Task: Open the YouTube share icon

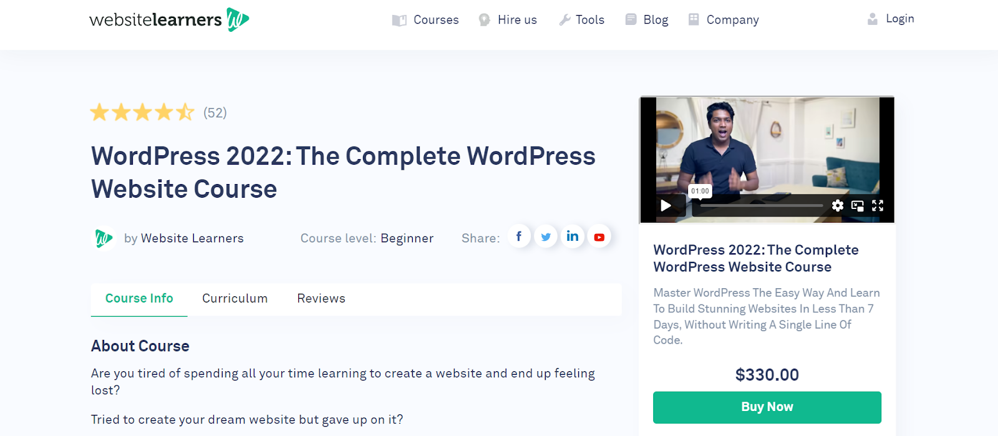Action: [x=599, y=236]
